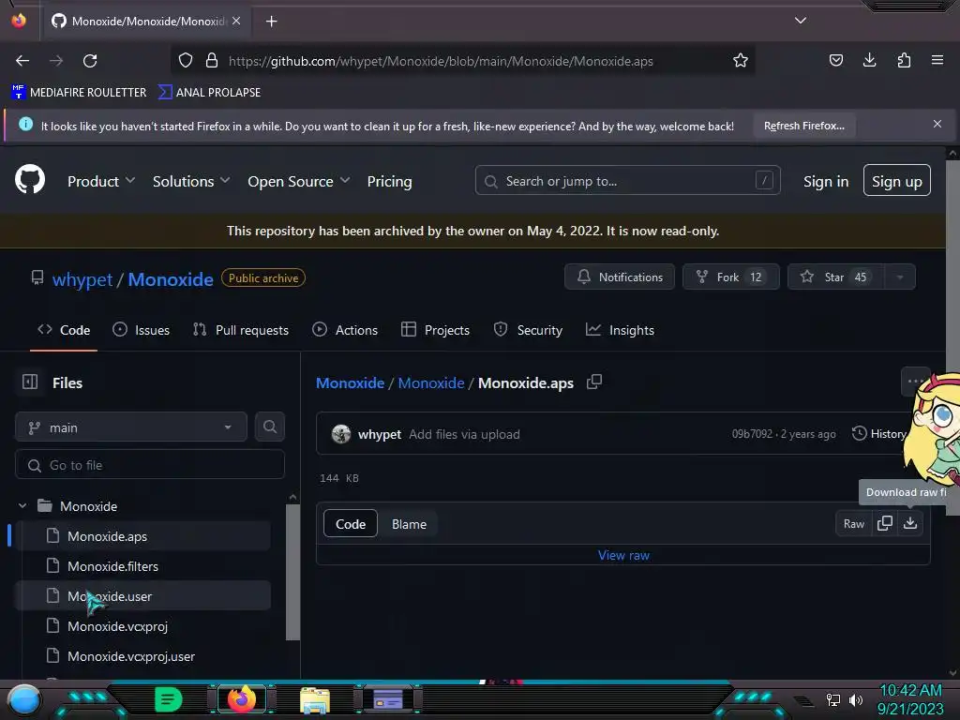Open the extensions puzzle icon
Image resolution: width=960 pixels, height=720 pixels.
pos(904,60)
